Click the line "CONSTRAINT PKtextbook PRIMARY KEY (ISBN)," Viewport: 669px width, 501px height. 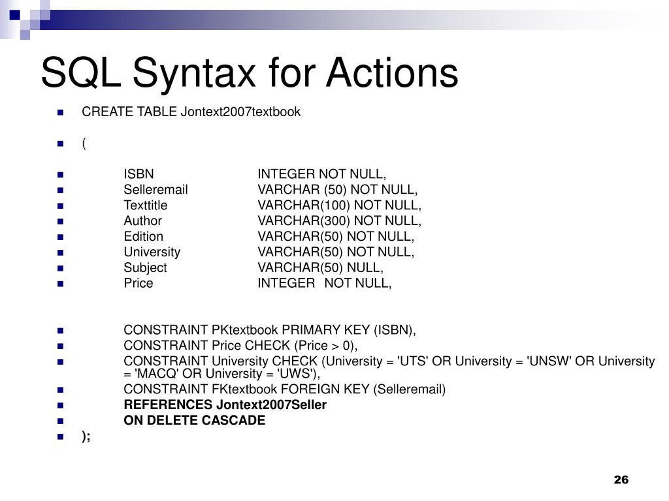(x=270, y=330)
